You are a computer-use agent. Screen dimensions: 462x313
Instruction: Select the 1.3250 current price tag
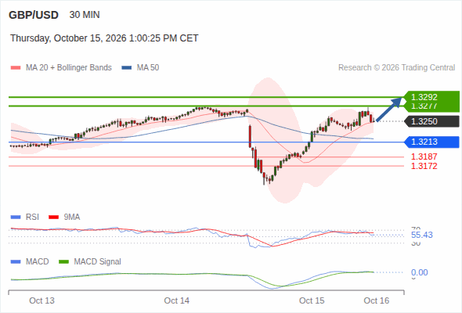tap(431, 121)
